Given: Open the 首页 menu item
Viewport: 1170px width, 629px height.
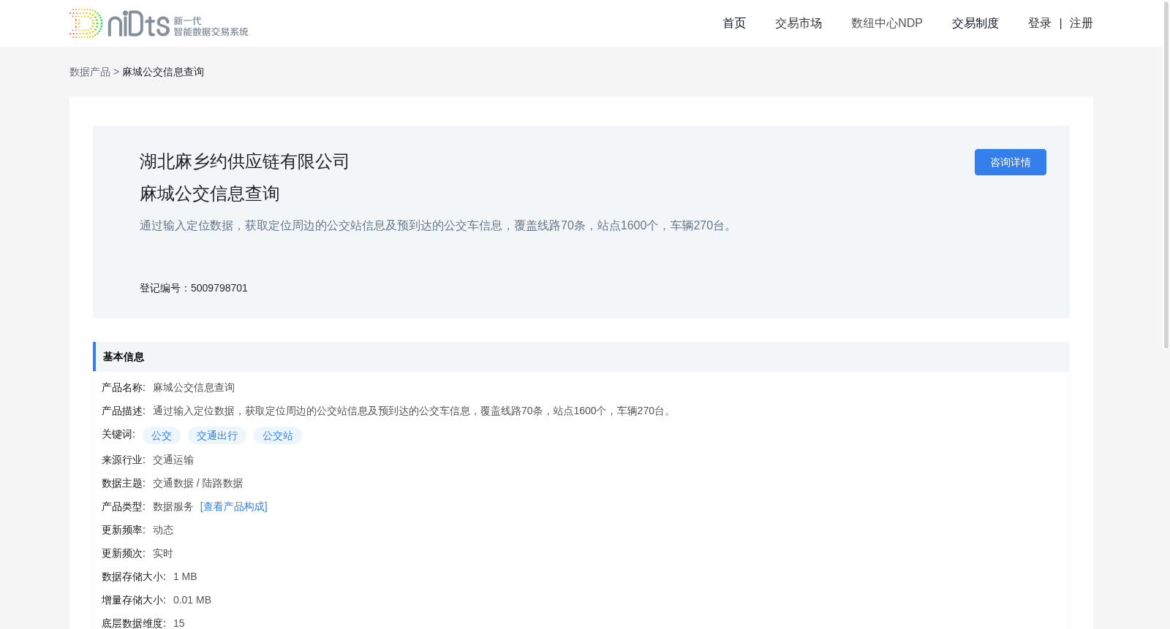Looking at the screenshot, I should point(734,23).
